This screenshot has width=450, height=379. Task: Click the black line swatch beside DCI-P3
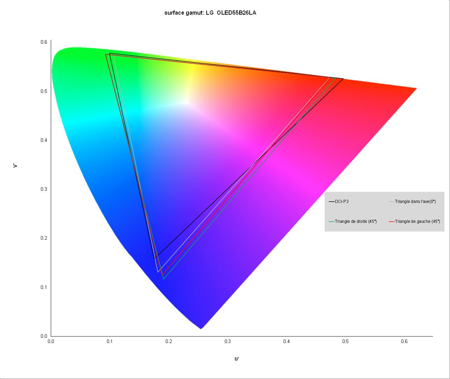point(331,202)
